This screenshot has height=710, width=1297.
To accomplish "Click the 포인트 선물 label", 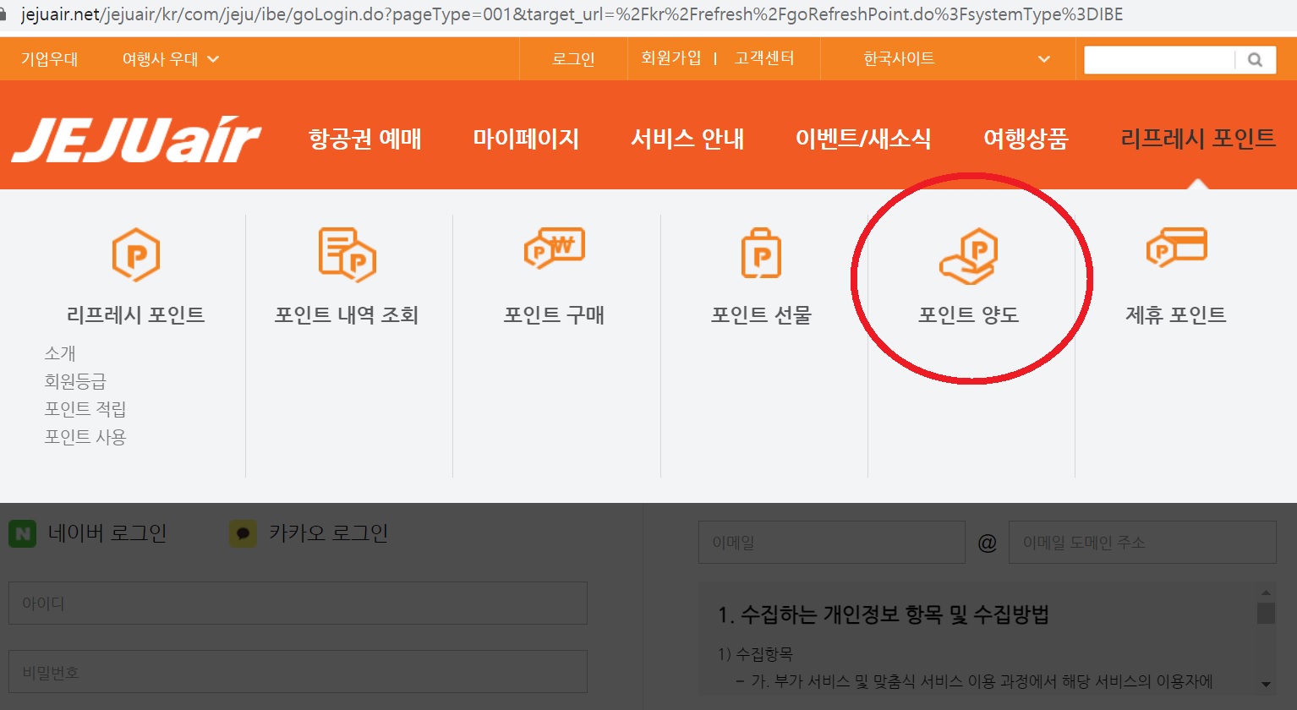I will 761,315.
